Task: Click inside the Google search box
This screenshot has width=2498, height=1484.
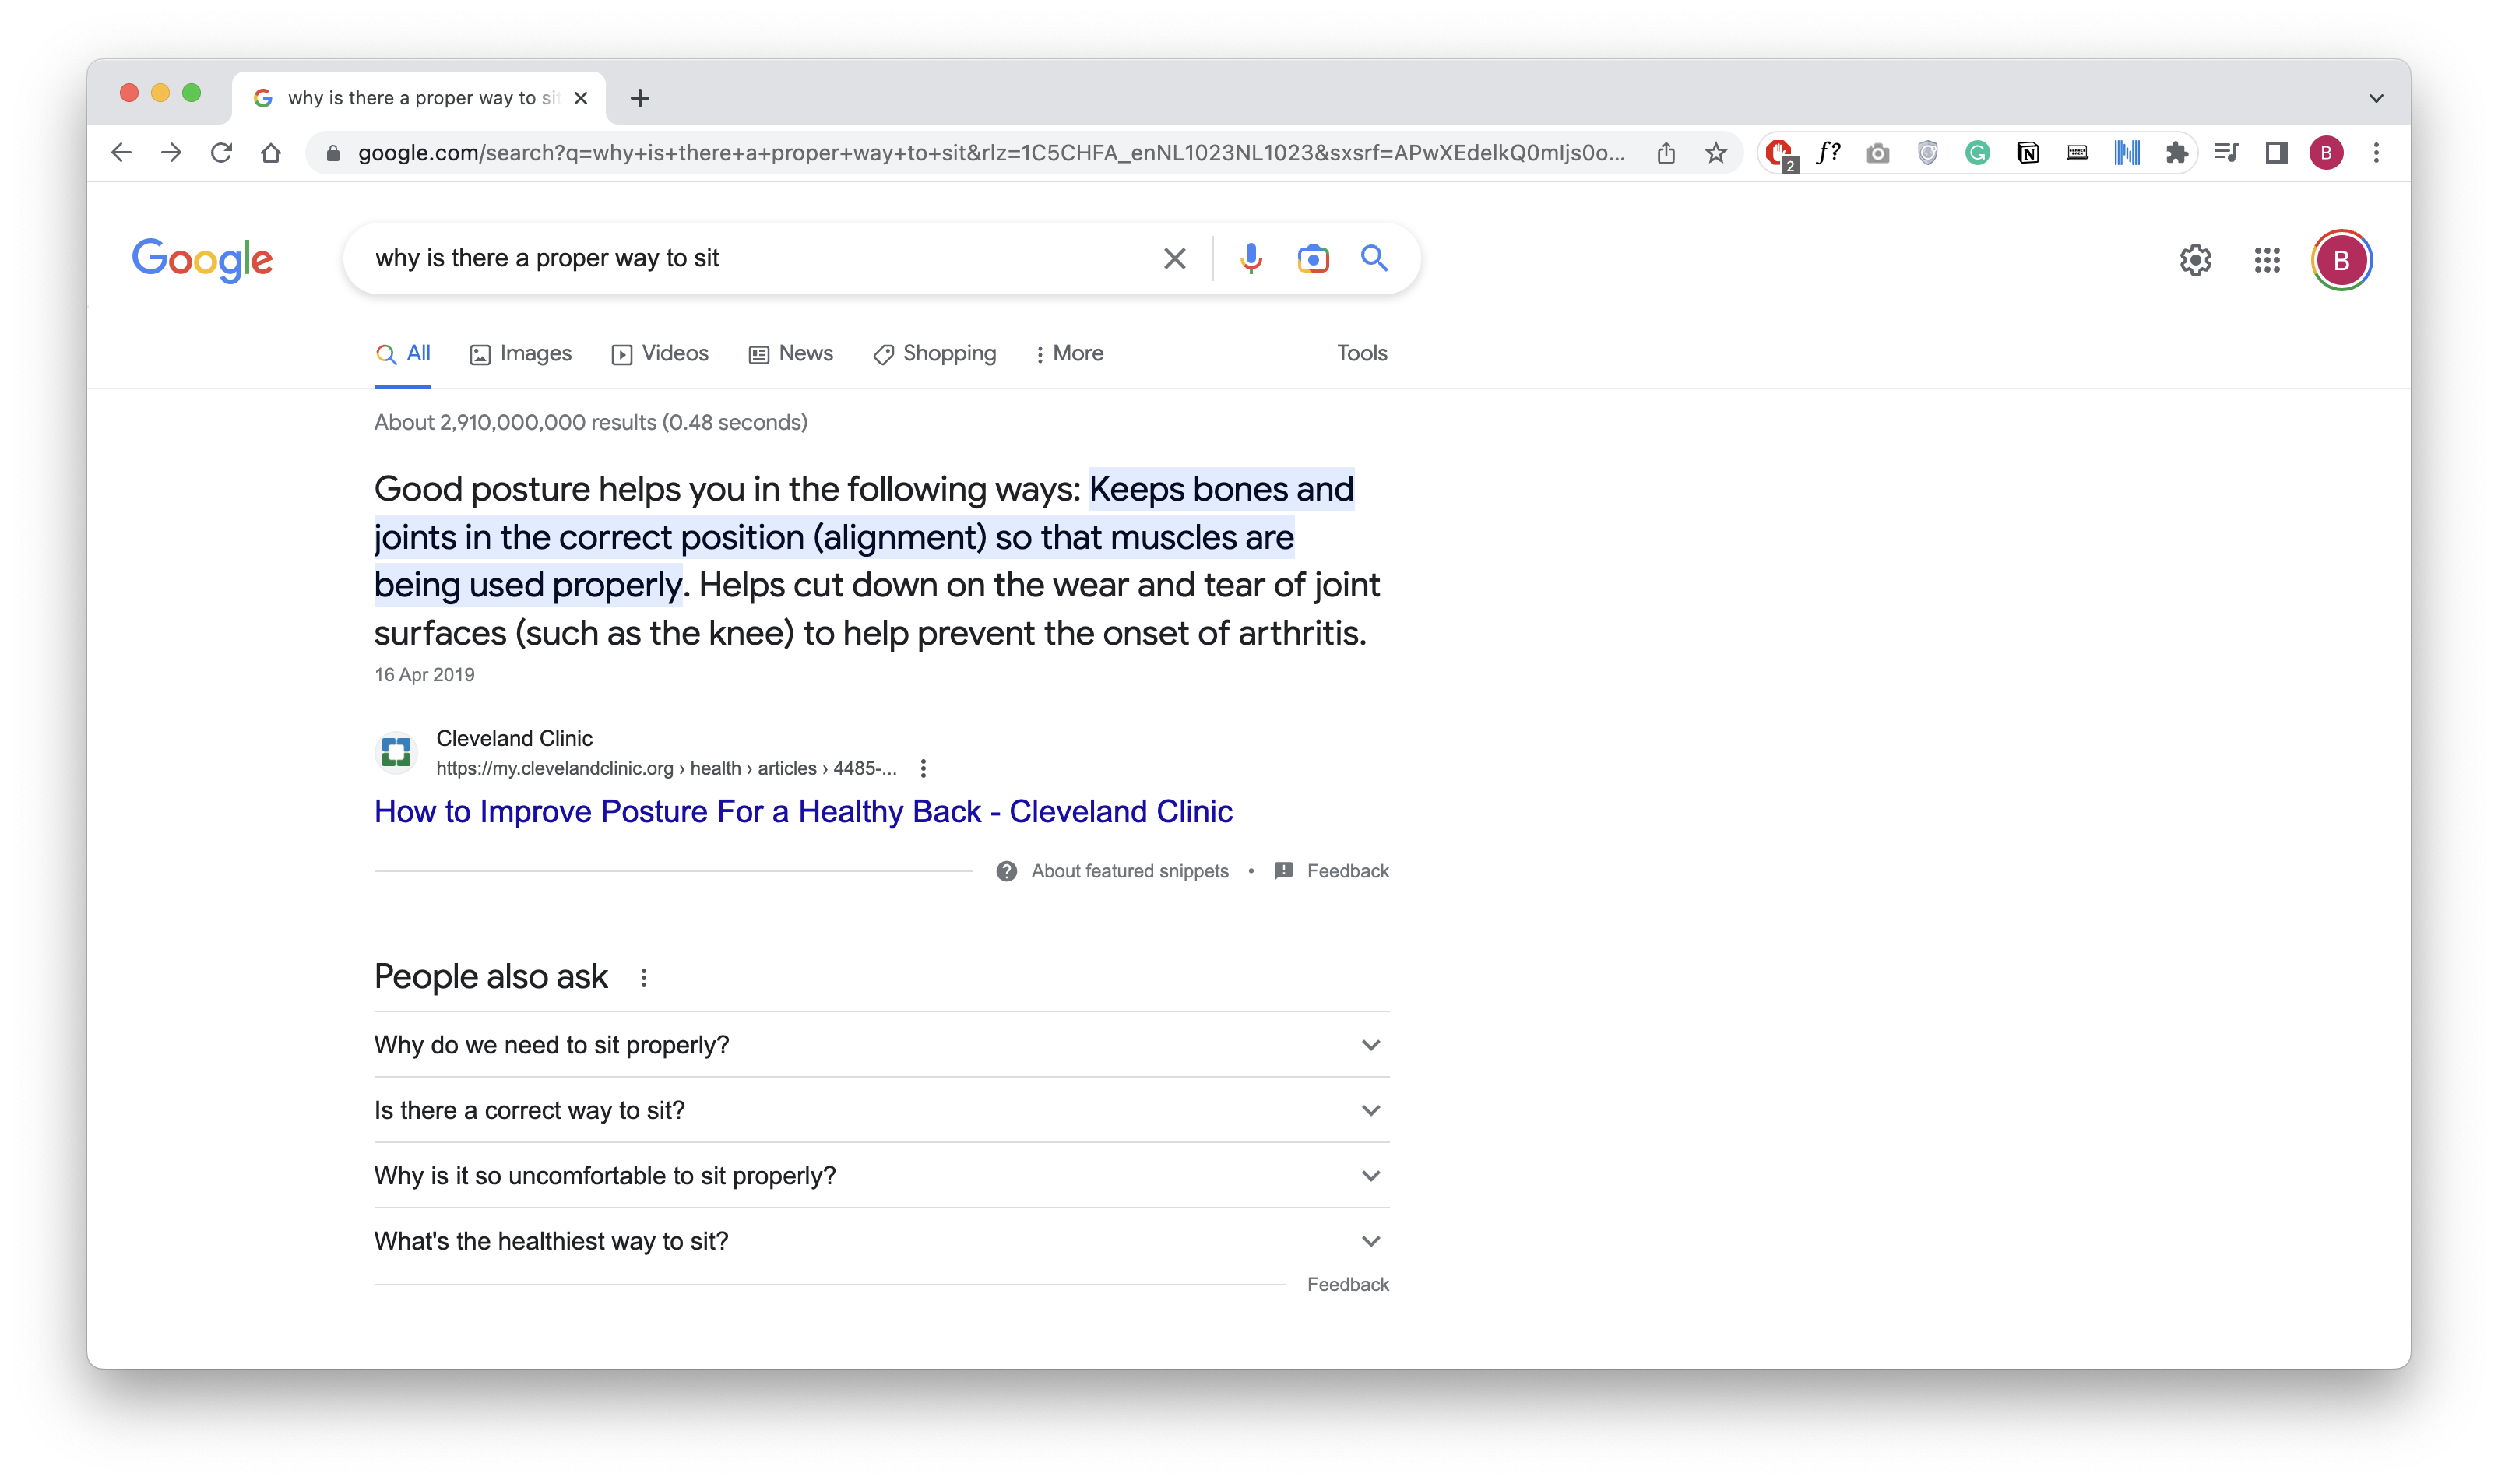Action: coord(750,259)
